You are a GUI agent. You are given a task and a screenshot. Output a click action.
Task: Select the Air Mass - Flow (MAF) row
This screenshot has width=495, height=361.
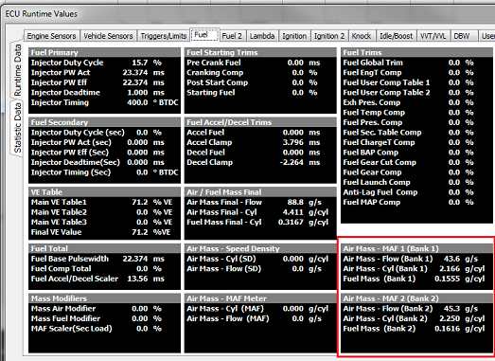point(260,318)
